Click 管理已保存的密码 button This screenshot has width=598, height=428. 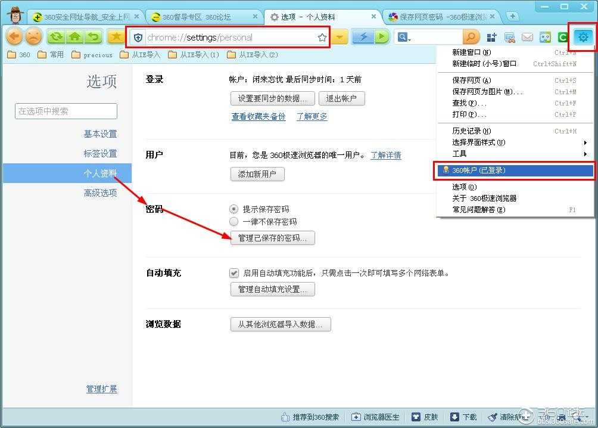[x=273, y=238]
